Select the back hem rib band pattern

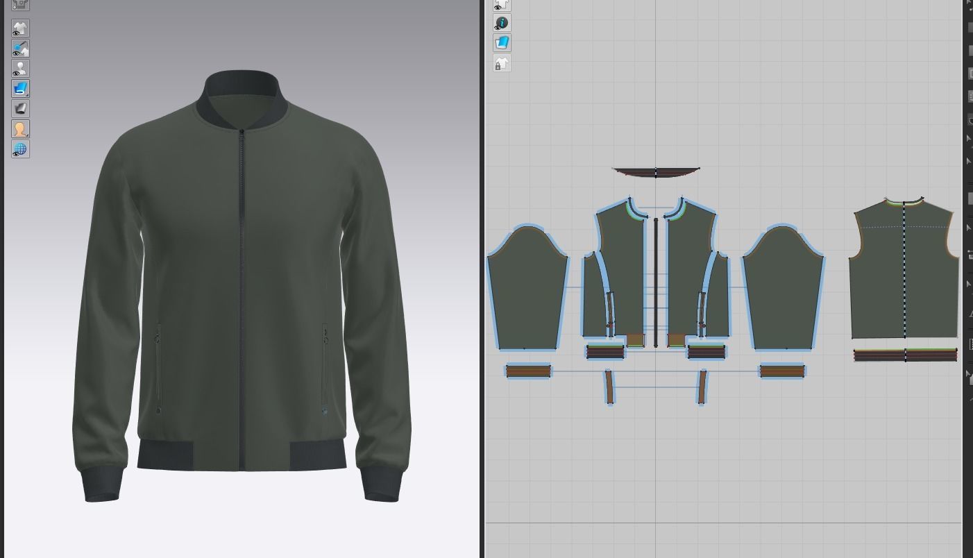(905, 355)
